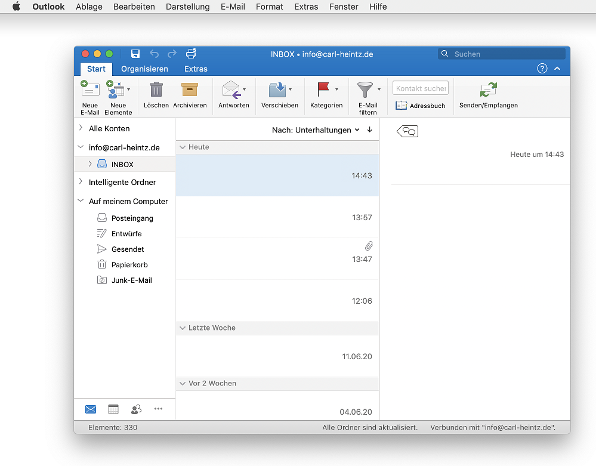596x466 pixels.
Task: Open the Darstellung menu
Action: click(188, 7)
